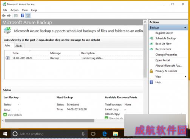Click Change Properties action
Viewport: 190px width, 139px height.
click(166, 55)
